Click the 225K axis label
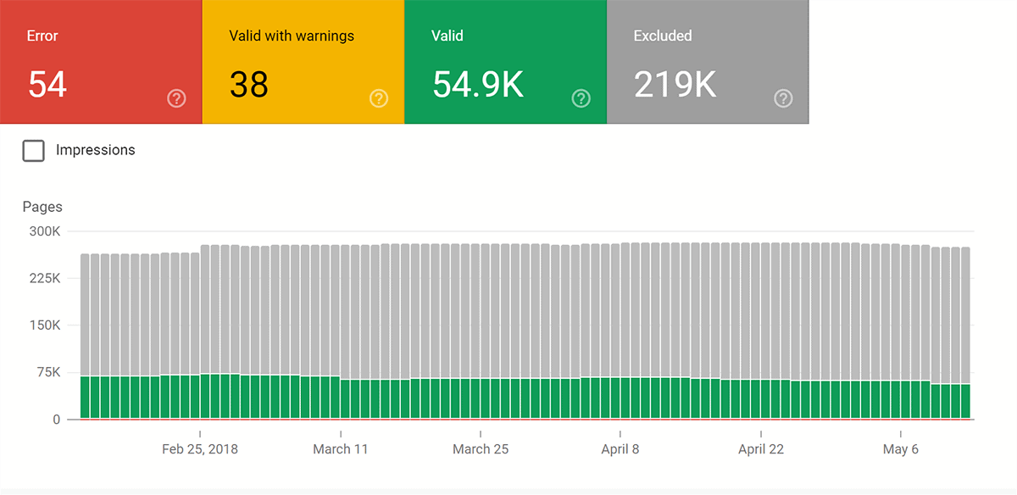The width and height of the screenshot is (1017, 495). [44, 278]
